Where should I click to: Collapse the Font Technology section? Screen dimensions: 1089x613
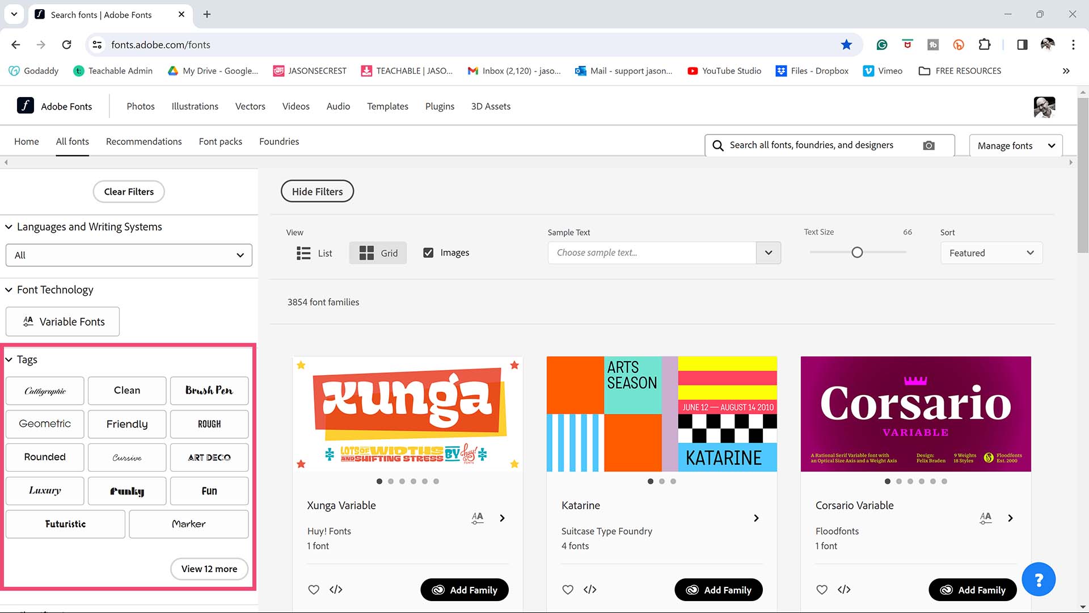9,290
